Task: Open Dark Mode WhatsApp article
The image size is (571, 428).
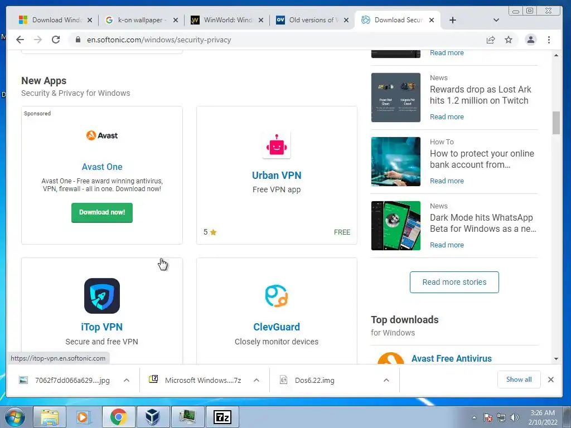Action: [483, 223]
